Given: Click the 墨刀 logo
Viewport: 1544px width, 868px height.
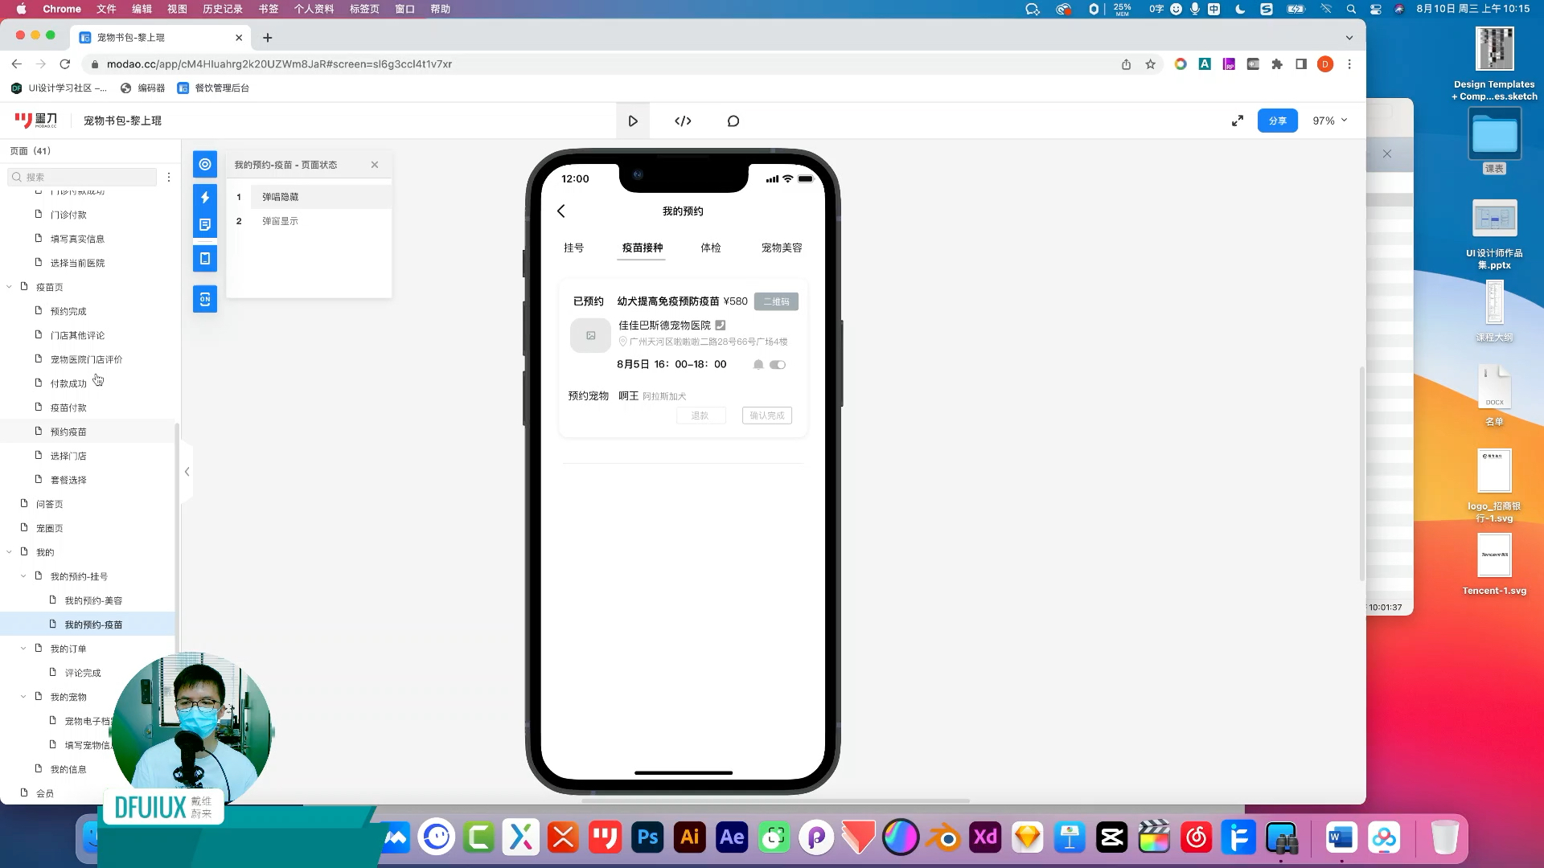Looking at the screenshot, I should click(36, 121).
